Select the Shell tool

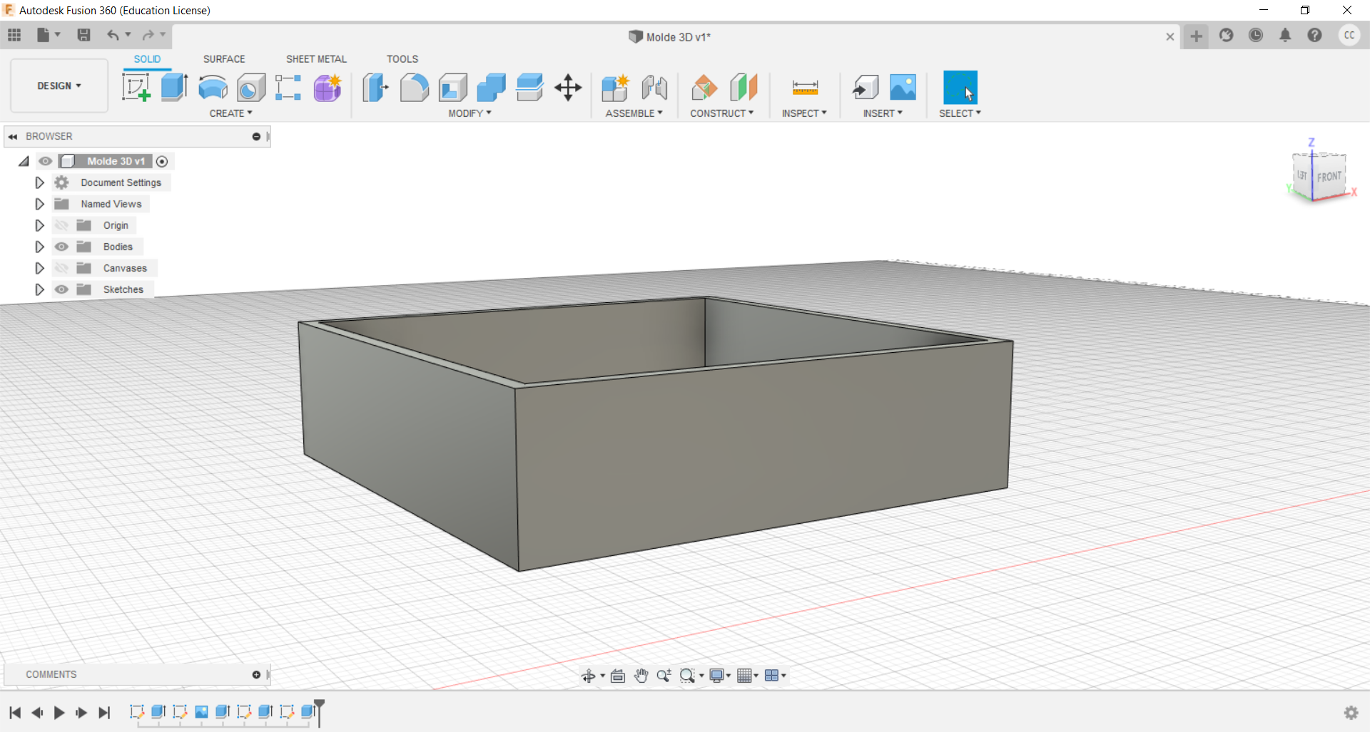pyautogui.click(x=452, y=87)
